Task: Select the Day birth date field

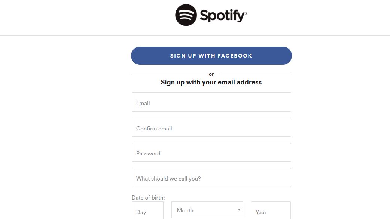Action: click(x=147, y=210)
